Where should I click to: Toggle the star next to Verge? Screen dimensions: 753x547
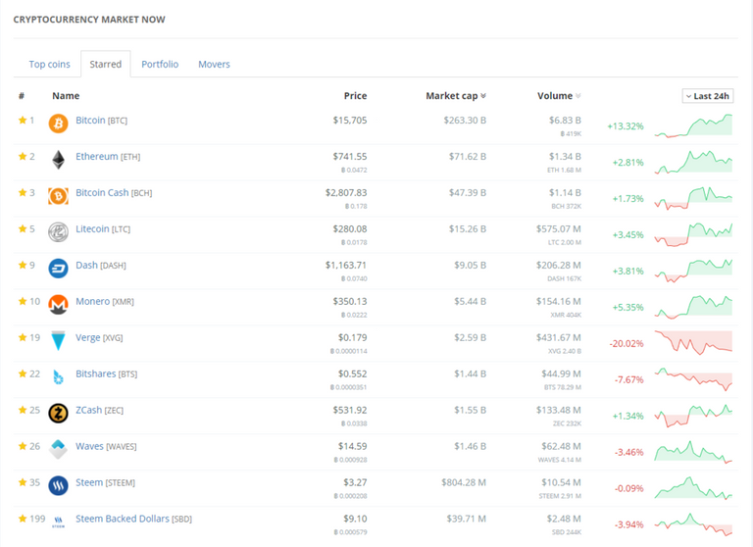[23, 337]
